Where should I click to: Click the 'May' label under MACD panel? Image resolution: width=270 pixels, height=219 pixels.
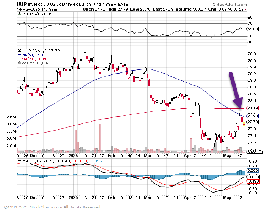[x=227, y=198]
